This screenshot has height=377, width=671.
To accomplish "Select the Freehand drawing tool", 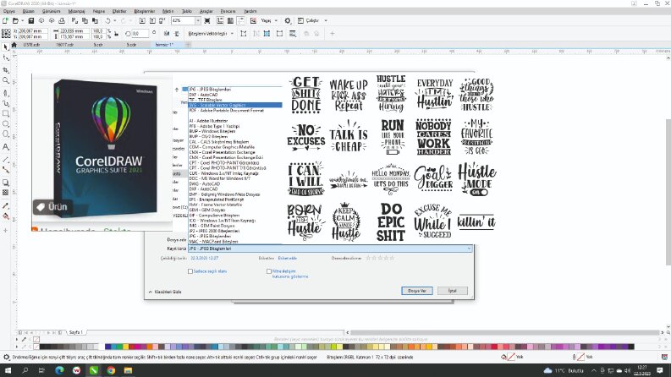I will tap(6, 92).
